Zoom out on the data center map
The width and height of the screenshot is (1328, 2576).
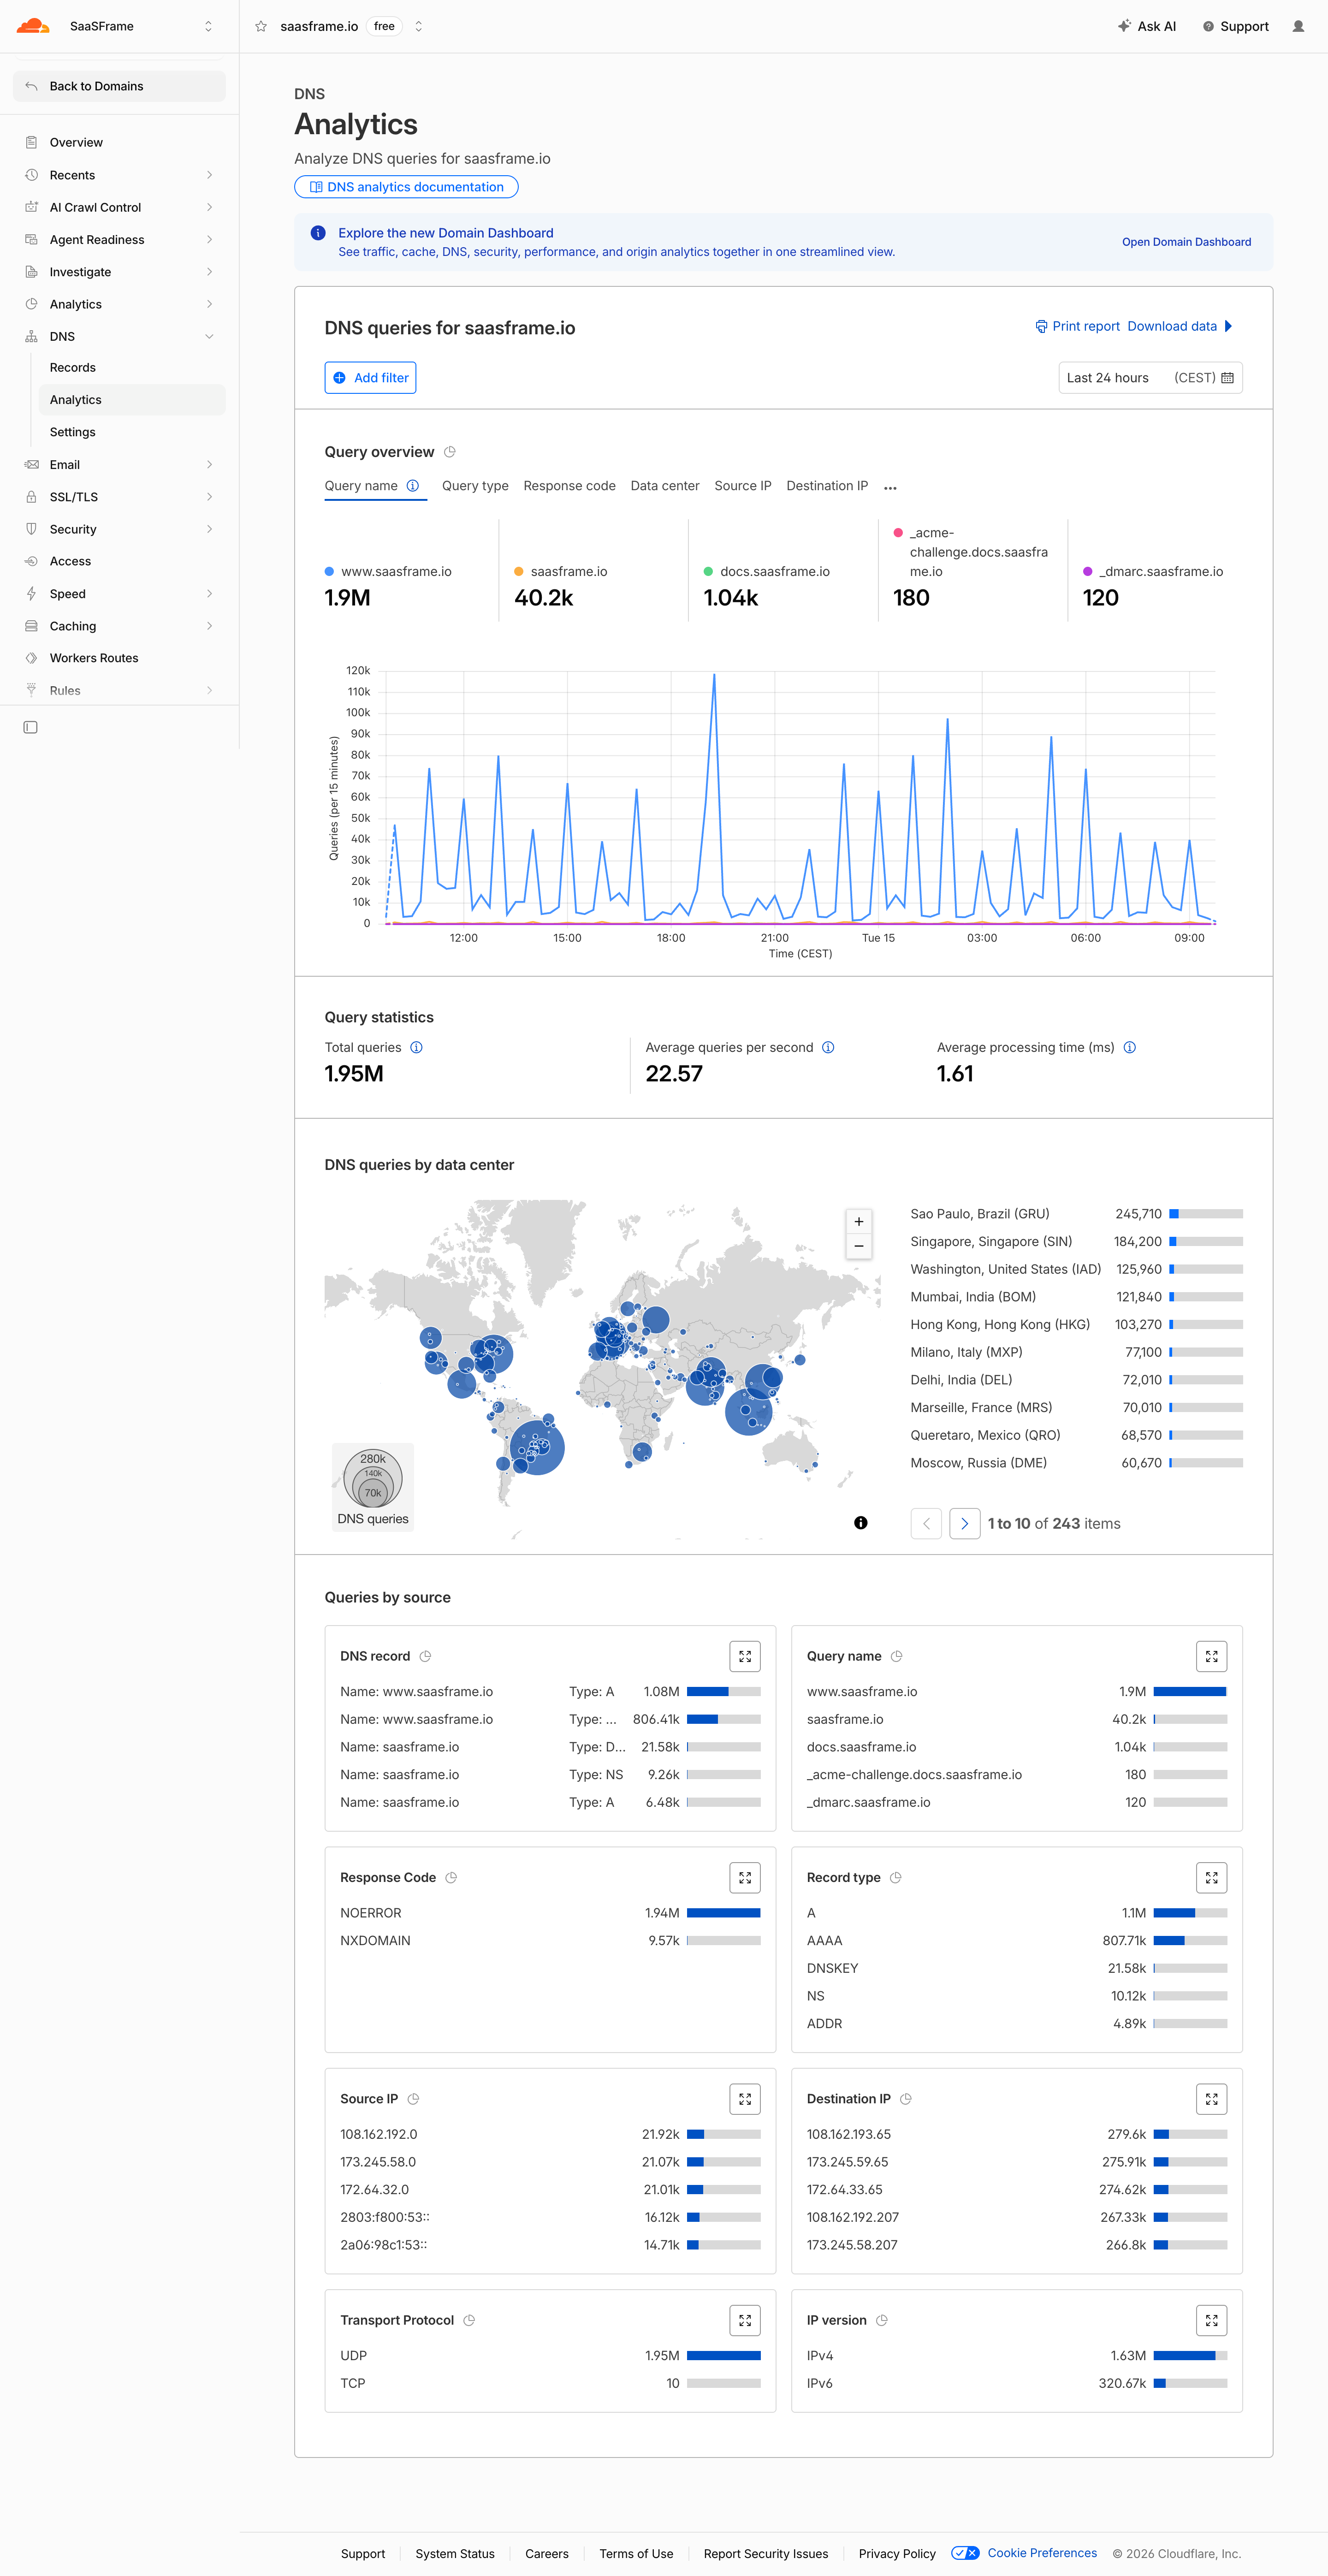tap(858, 1246)
